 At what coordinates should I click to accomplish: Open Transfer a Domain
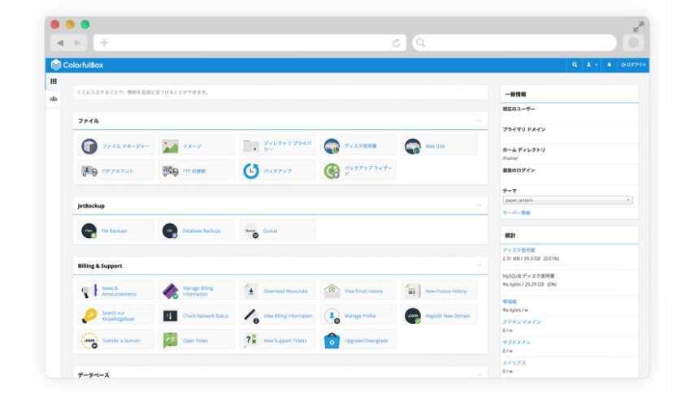(115, 340)
